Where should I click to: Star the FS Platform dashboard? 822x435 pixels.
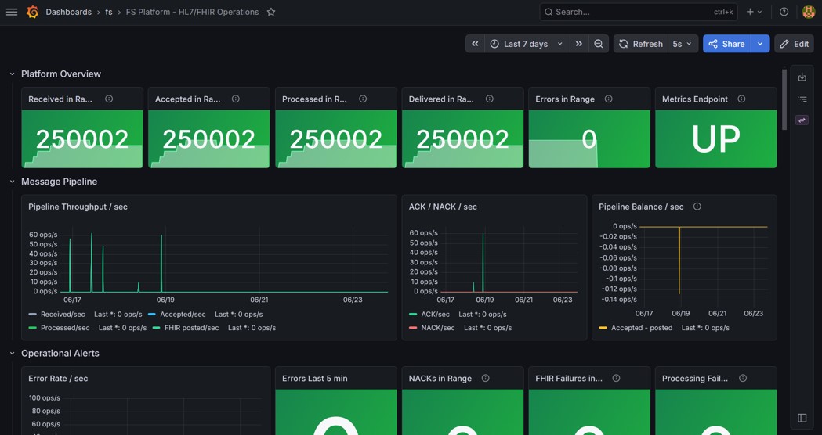271,12
